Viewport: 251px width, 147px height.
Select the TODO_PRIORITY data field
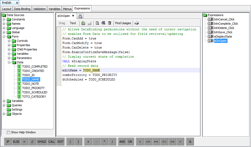tap(33, 88)
